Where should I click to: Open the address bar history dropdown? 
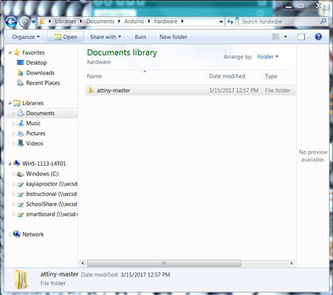point(221,21)
